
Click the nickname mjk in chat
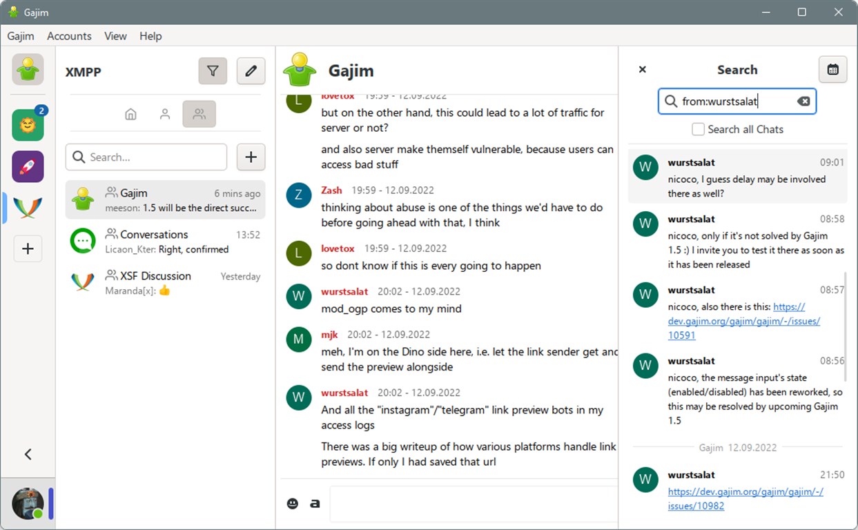click(x=329, y=335)
